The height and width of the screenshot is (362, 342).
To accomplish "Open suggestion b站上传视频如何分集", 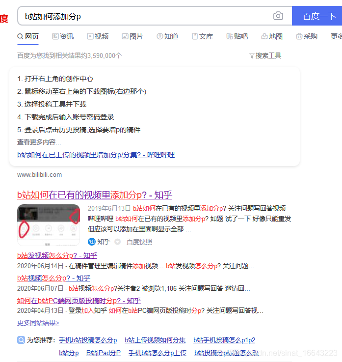I will tap(155, 340).
